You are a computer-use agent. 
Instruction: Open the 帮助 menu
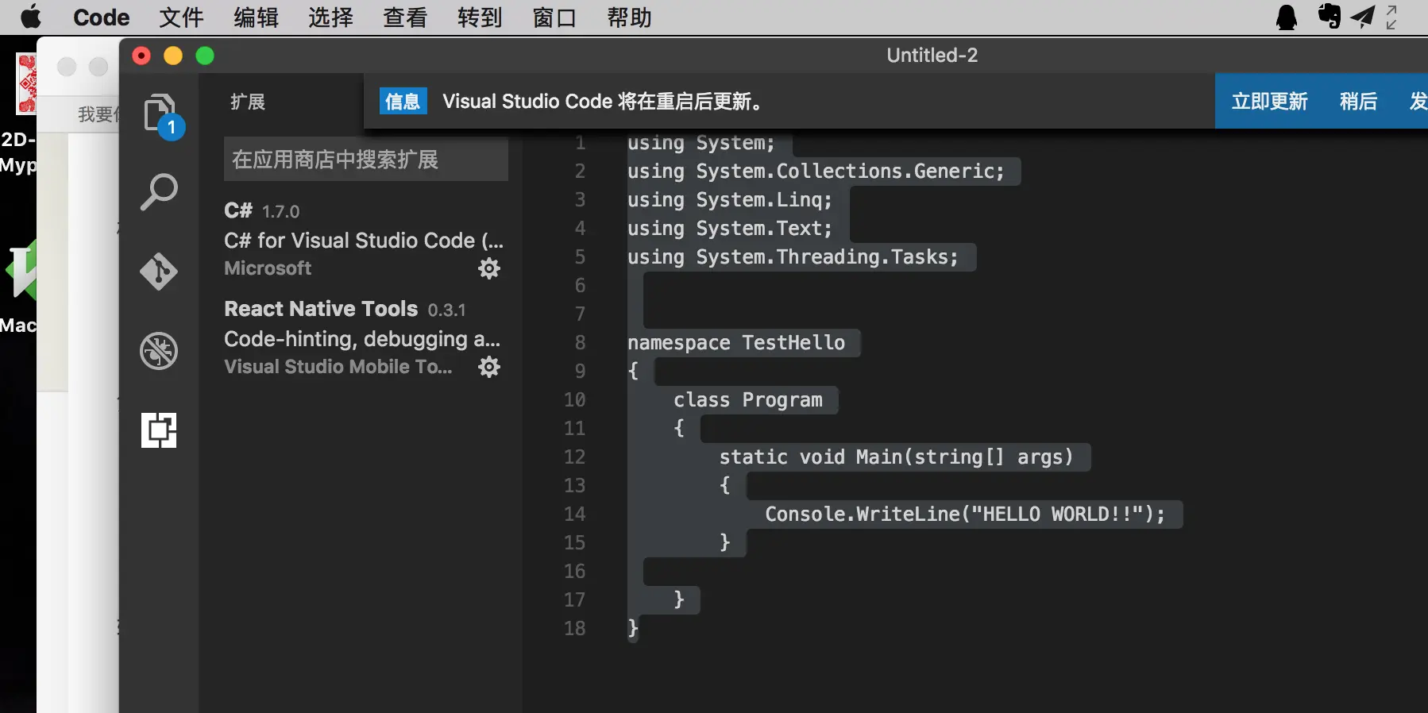(629, 17)
